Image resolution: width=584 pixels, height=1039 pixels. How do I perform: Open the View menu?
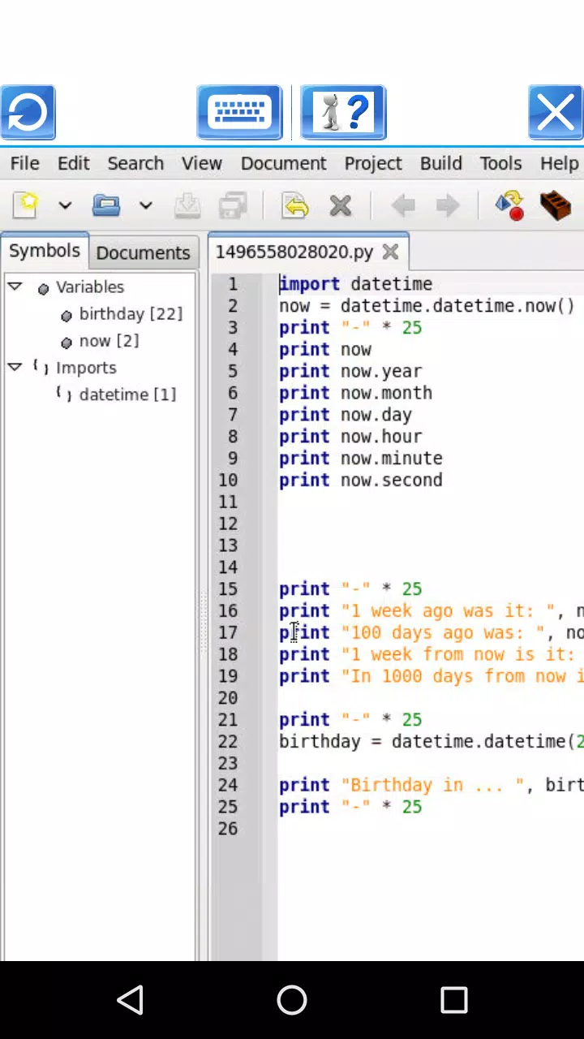click(202, 163)
